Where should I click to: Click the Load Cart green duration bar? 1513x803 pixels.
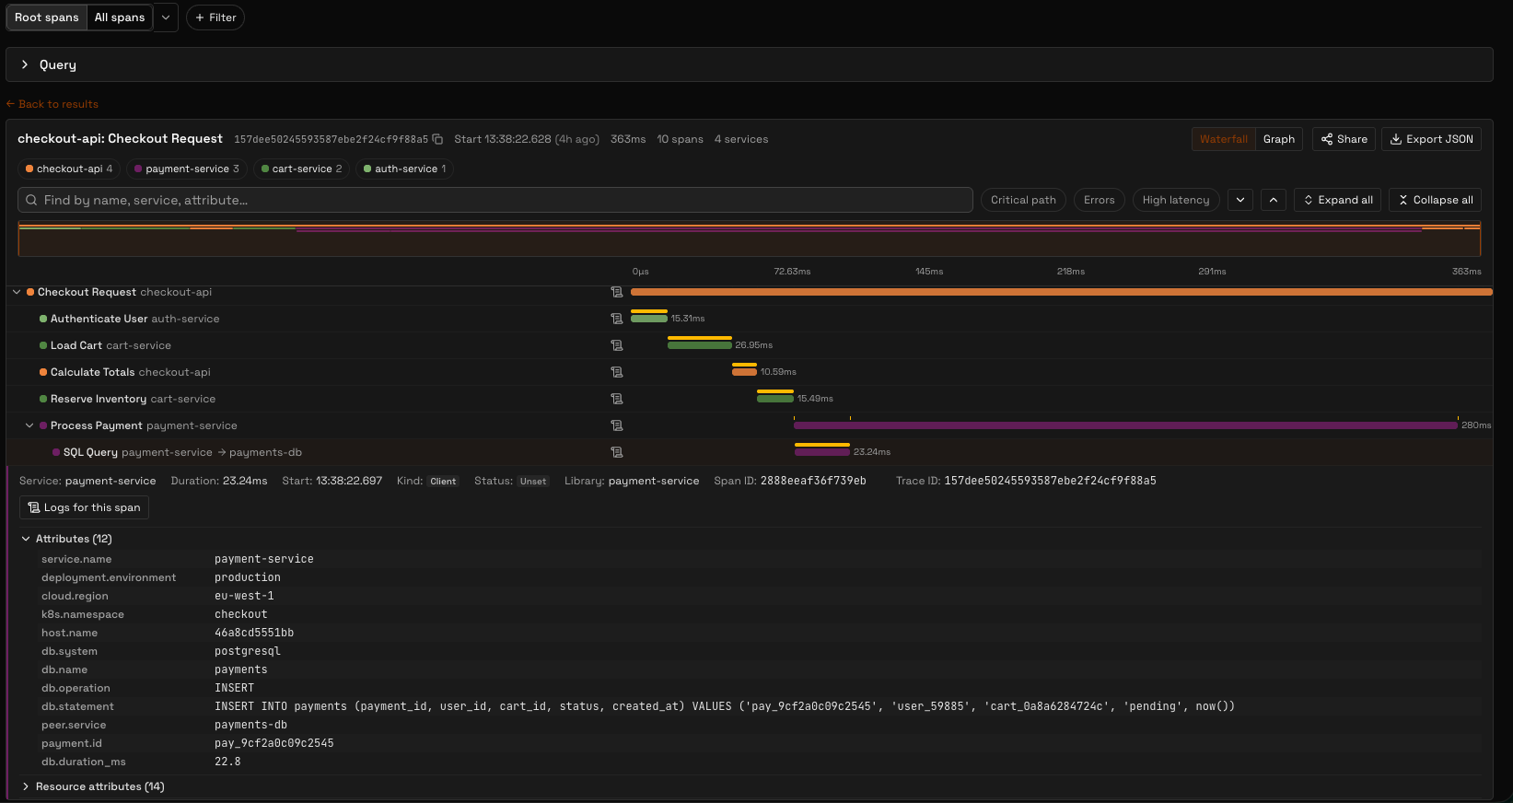pos(700,345)
